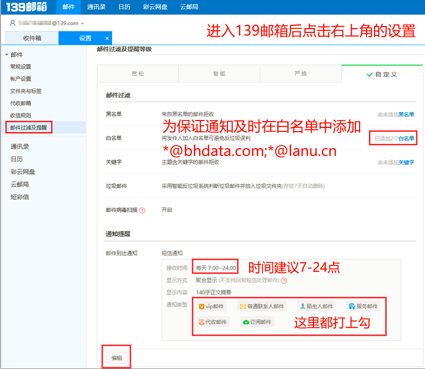
Task: Click the help icon beside 邮件病毒扫描
Action: [142, 210]
